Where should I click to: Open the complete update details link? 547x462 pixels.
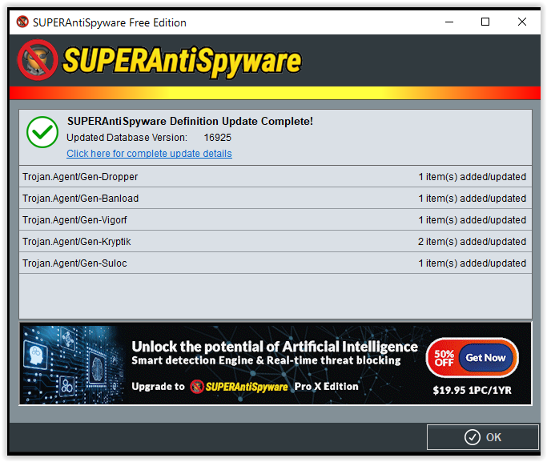pos(149,154)
